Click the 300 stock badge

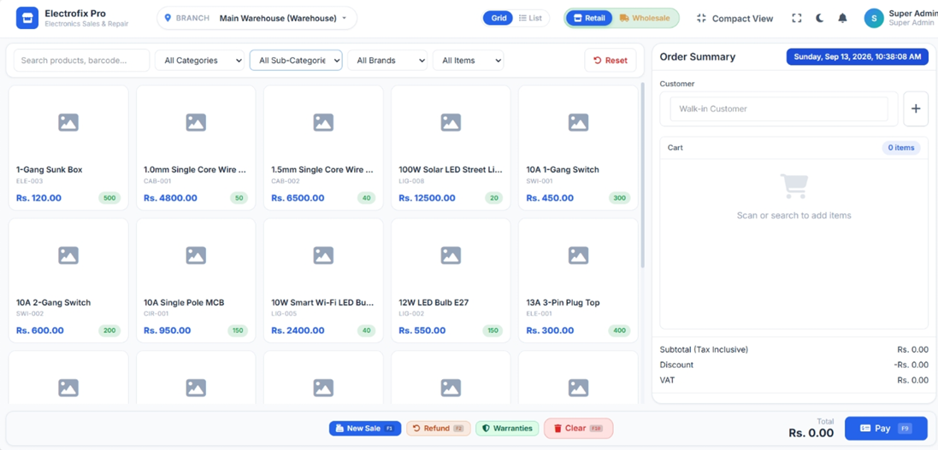(x=619, y=198)
